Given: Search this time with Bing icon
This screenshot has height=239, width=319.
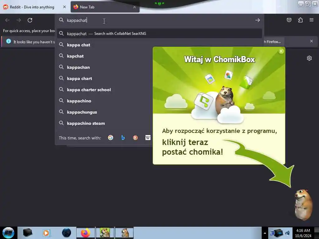Looking at the screenshot, I should tap(123, 138).
